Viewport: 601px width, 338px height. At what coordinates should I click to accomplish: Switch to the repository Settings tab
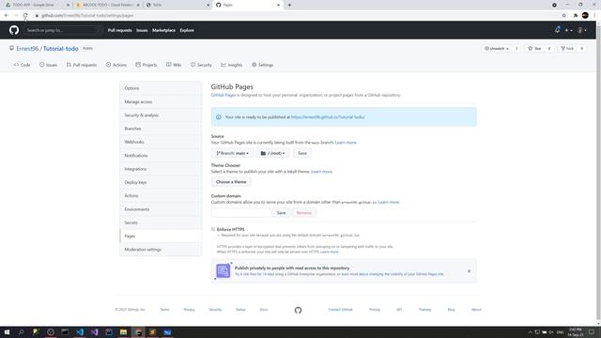coord(263,65)
